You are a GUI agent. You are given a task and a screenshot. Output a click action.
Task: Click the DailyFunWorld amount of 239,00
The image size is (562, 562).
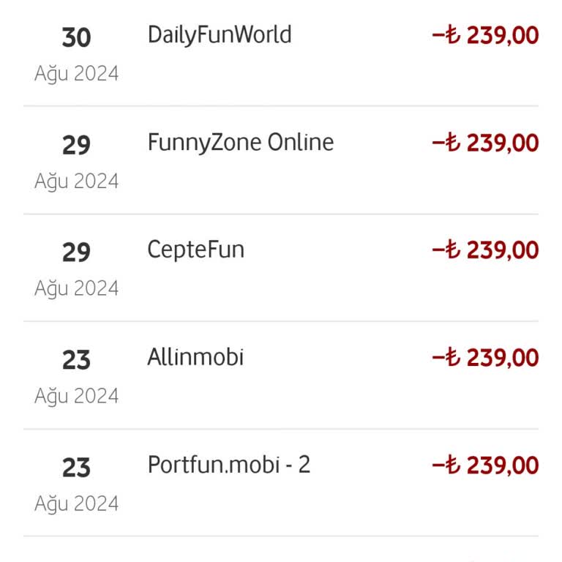click(486, 35)
